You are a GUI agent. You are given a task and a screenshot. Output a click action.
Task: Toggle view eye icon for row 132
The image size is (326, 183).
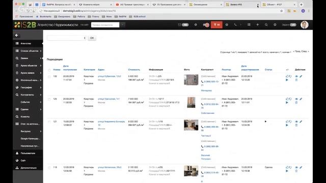[296, 76]
